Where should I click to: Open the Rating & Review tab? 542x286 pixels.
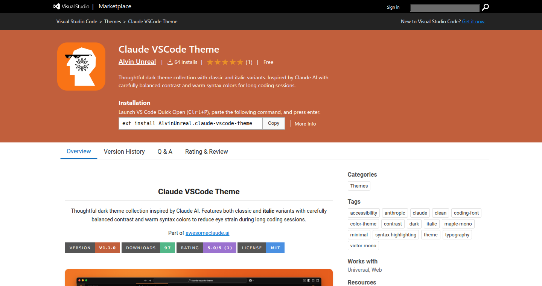pos(207,152)
